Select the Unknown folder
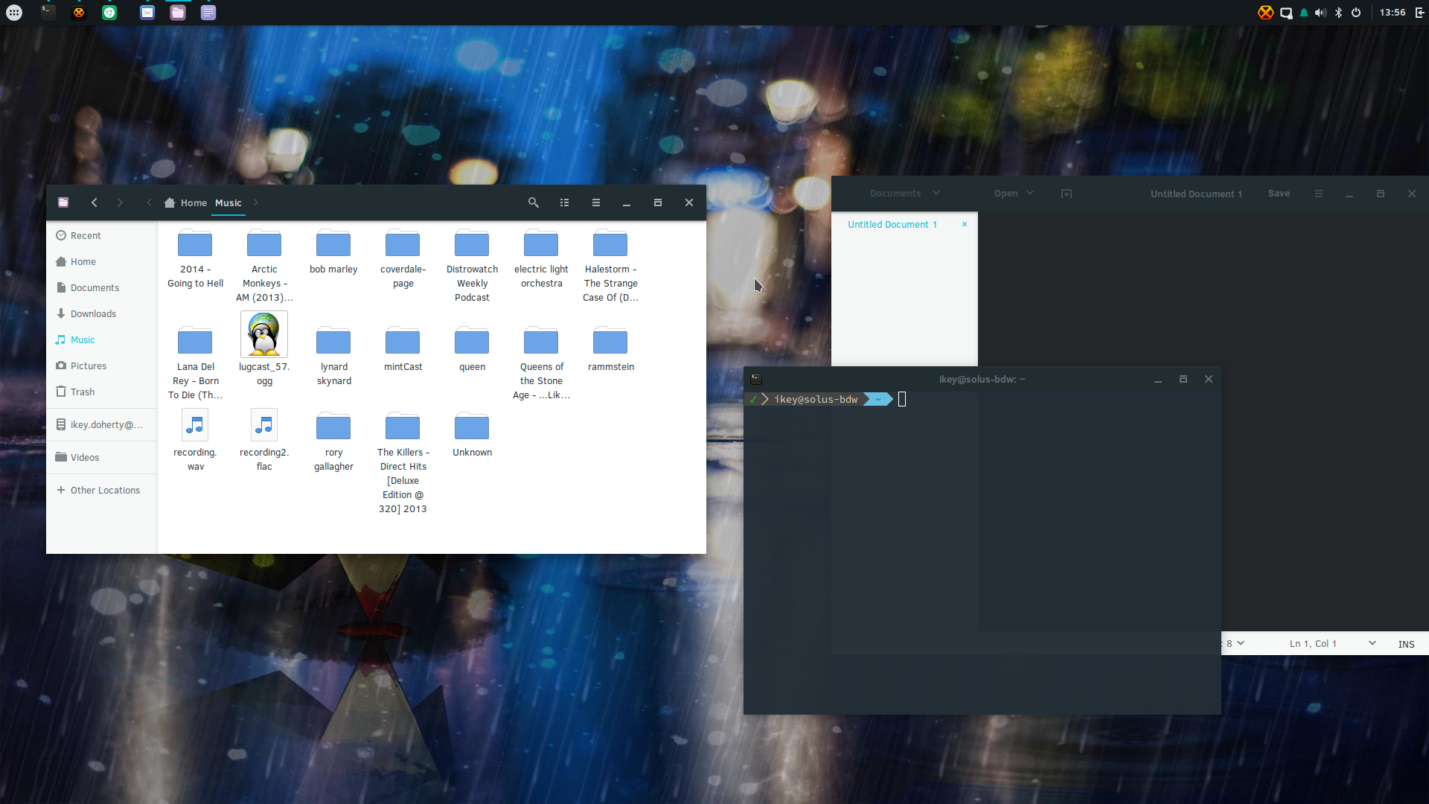This screenshot has height=804, width=1429. [472, 435]
